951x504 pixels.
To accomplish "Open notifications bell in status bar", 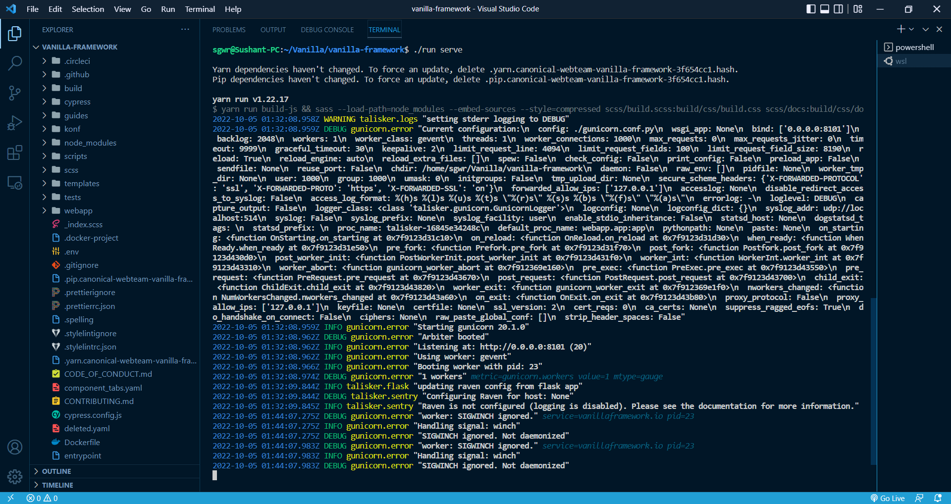I will [938, 498].
